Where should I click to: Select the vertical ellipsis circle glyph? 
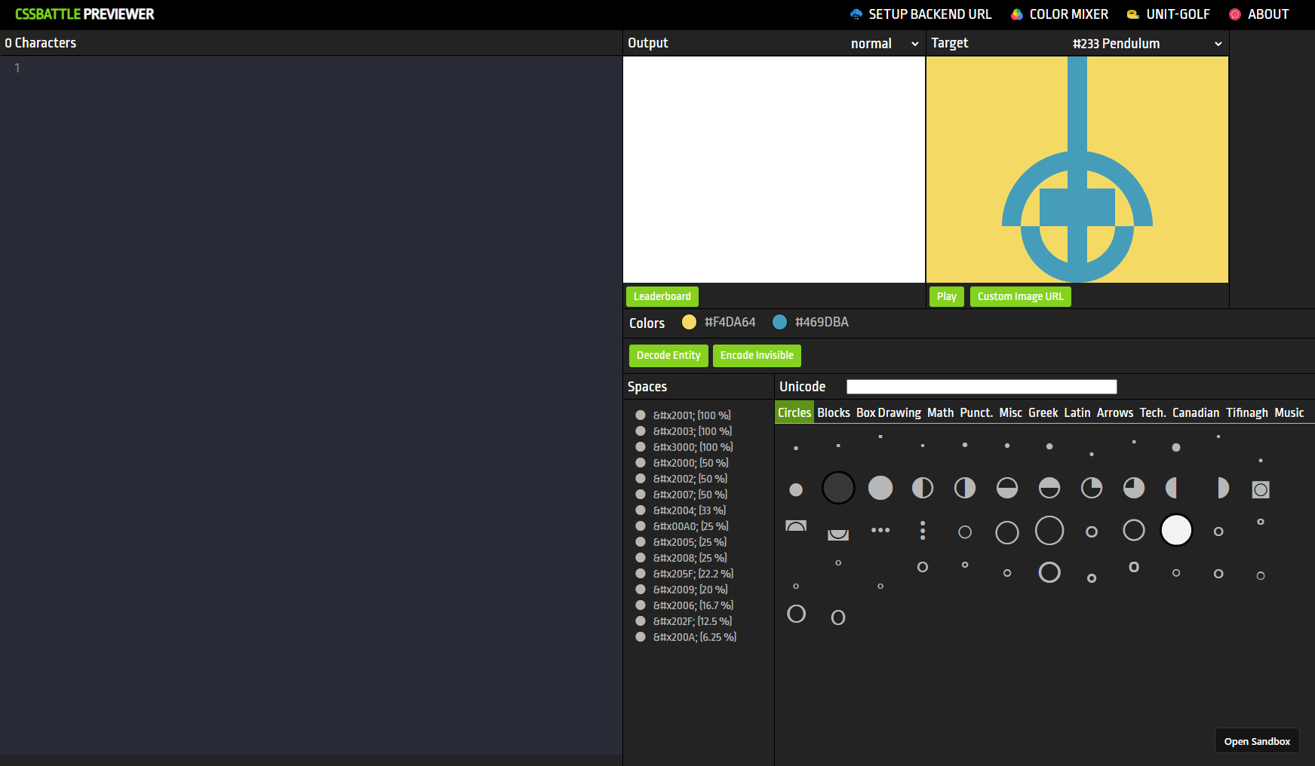coord(923,531)
